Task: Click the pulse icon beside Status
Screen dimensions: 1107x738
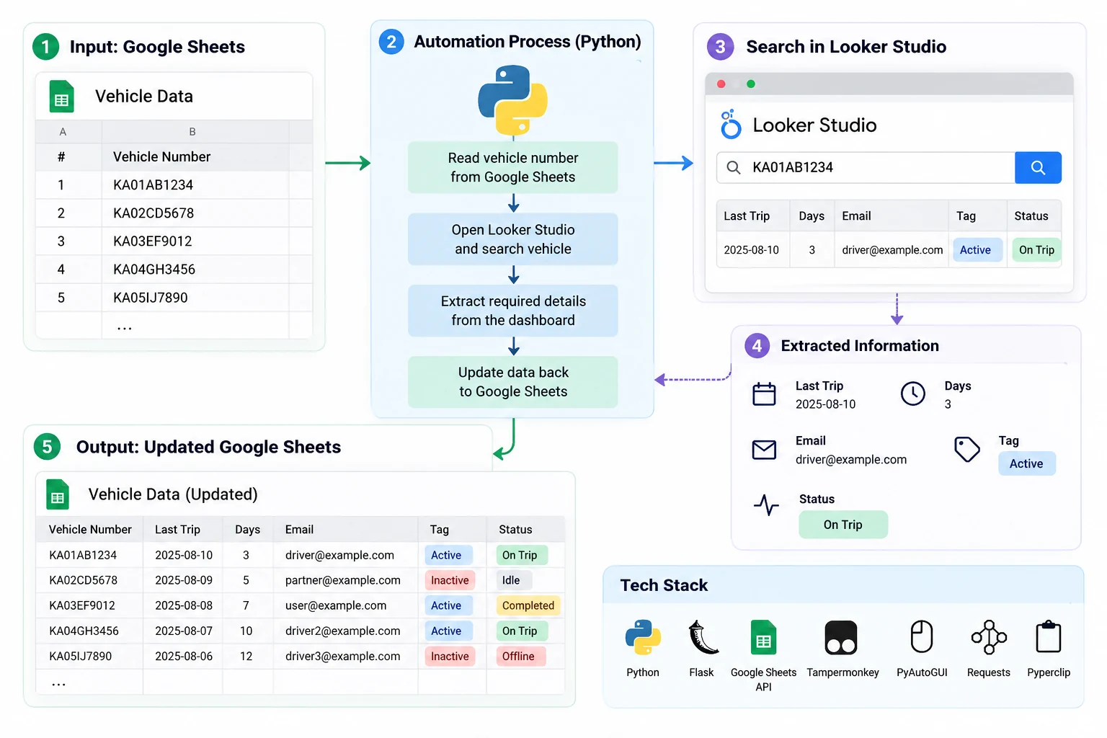Action: pyautogui.click(x=766, y=504)
